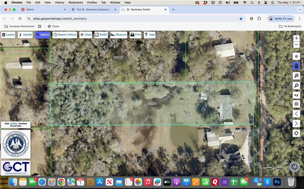This screenshot has width=304, height=189.
Task: Show All Bookmarks
Action: pos(290,26)
